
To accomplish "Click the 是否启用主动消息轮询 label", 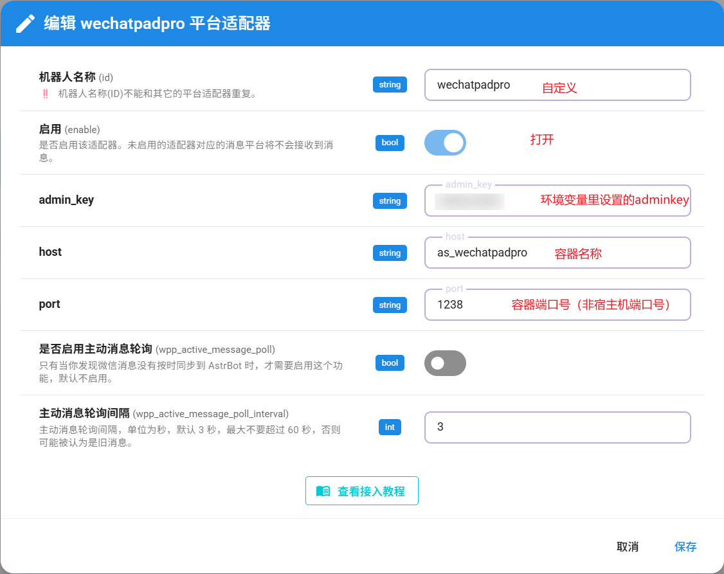I will point(157,349).
